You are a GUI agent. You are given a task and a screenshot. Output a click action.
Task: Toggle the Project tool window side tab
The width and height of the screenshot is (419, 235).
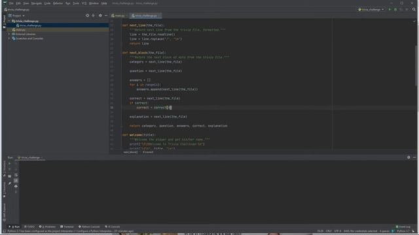tap(4, 22)
